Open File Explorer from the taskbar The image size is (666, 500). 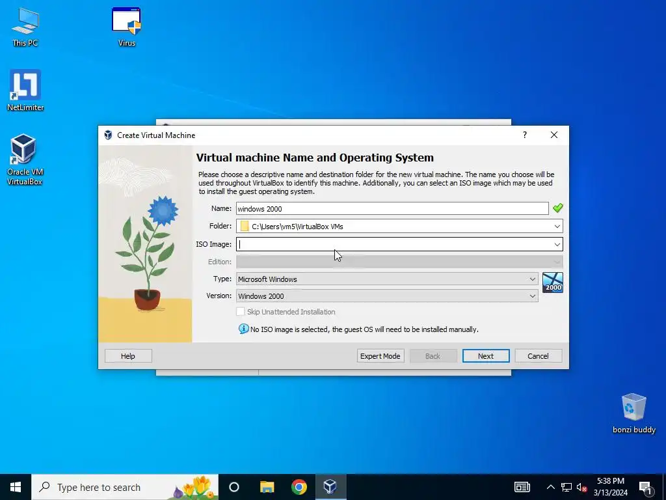[x=267, y=487]
